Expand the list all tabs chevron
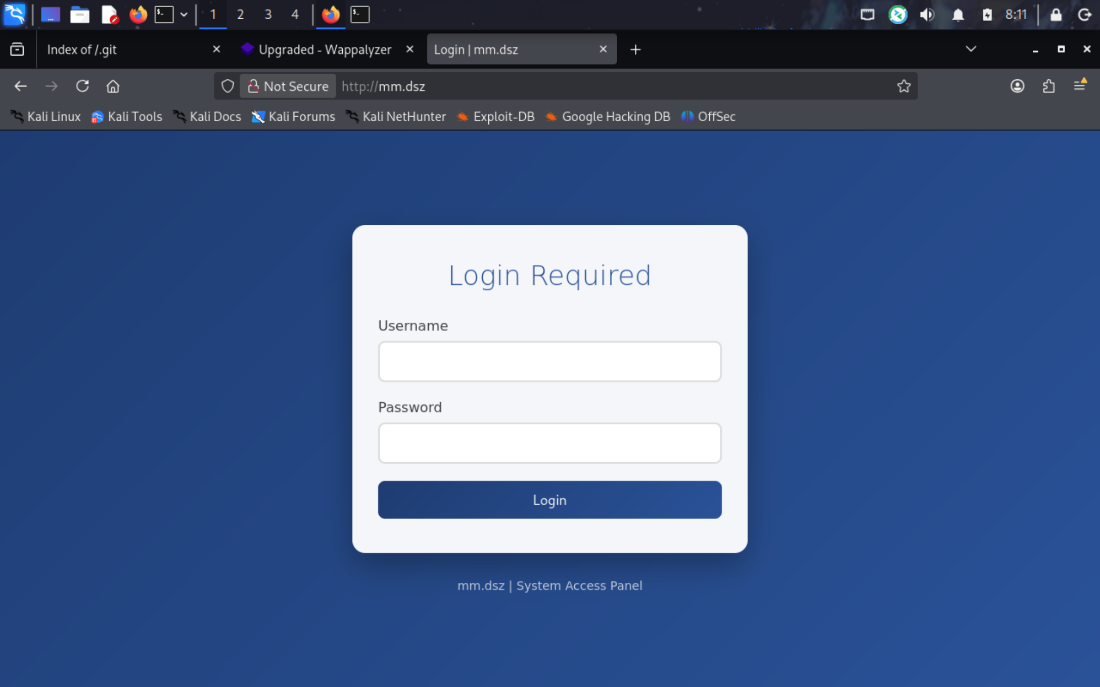The image size is (1100, 687). pos(971,49)
